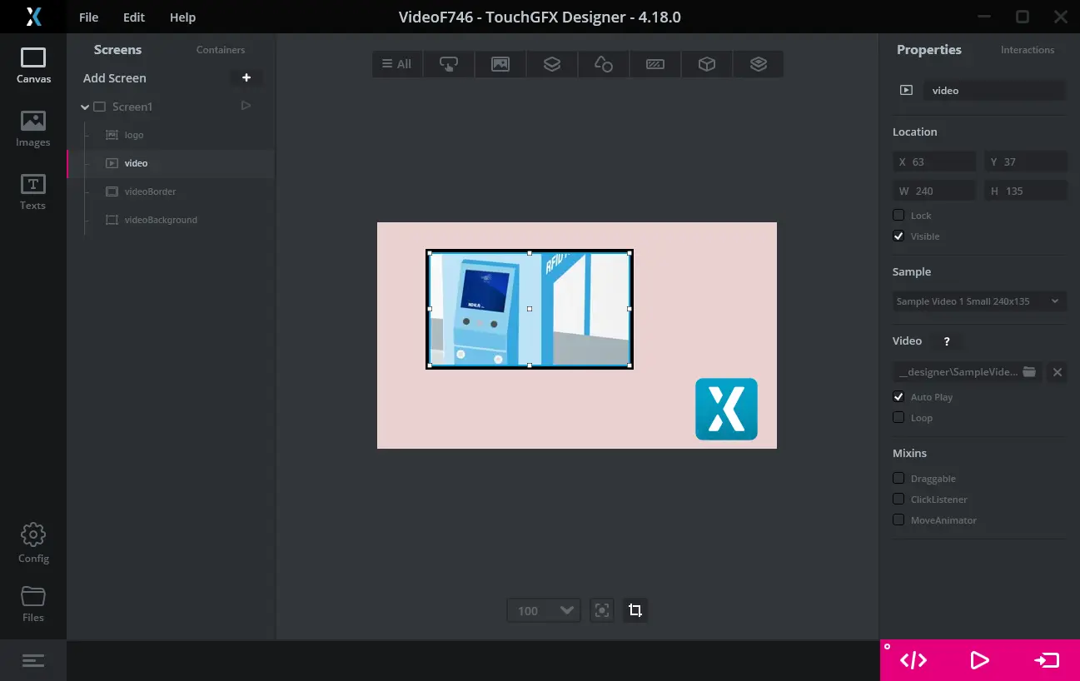
Task: Click the fit-to-screen zoom icon
Action: pos(601,610)
